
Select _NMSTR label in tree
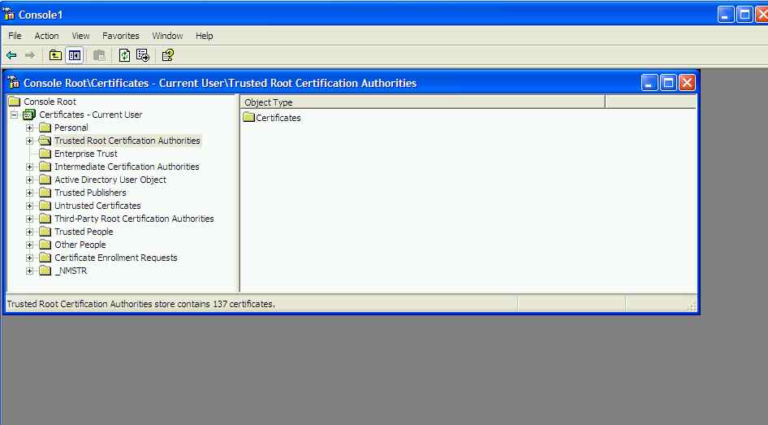click(71, 271)
